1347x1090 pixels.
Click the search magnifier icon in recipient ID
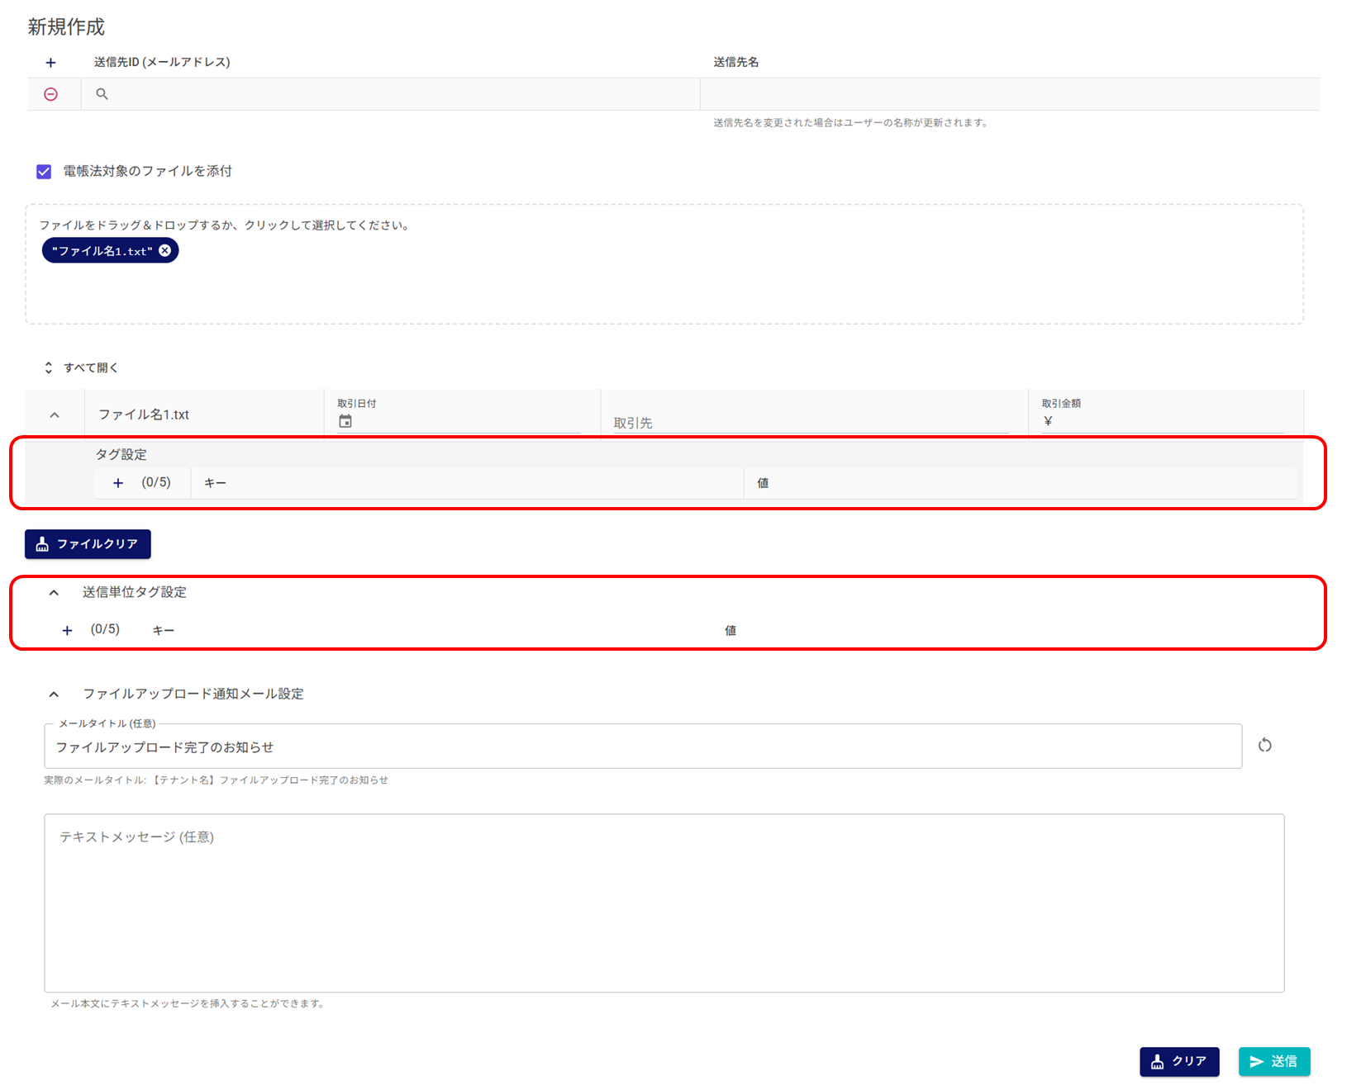pyautogui.click(x=102, y=94)
